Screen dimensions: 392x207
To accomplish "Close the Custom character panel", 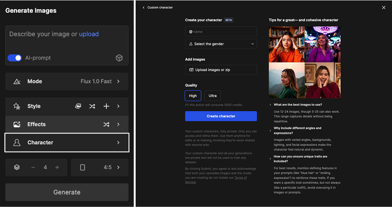I will point(384,7).
